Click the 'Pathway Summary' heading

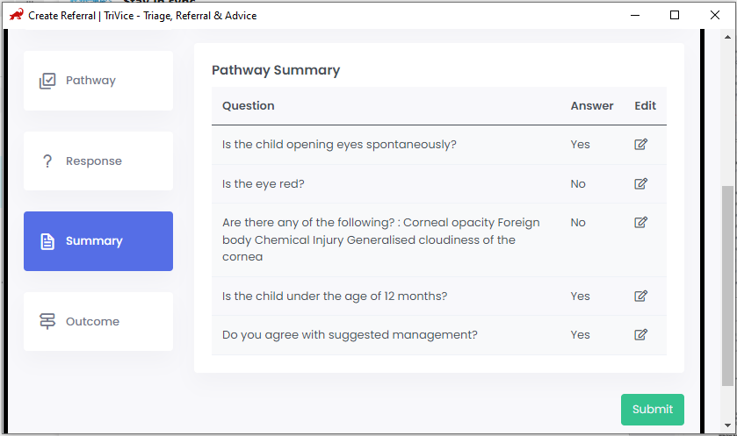pyautogui.click(x=276, y=70)
